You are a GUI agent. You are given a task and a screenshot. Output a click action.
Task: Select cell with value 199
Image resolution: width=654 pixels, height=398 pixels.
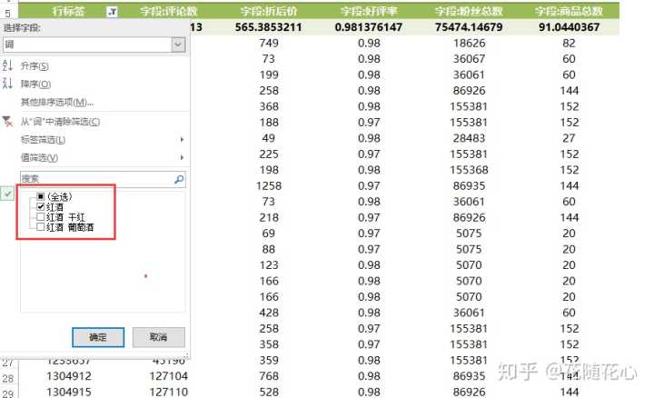[x=269, y=75]
